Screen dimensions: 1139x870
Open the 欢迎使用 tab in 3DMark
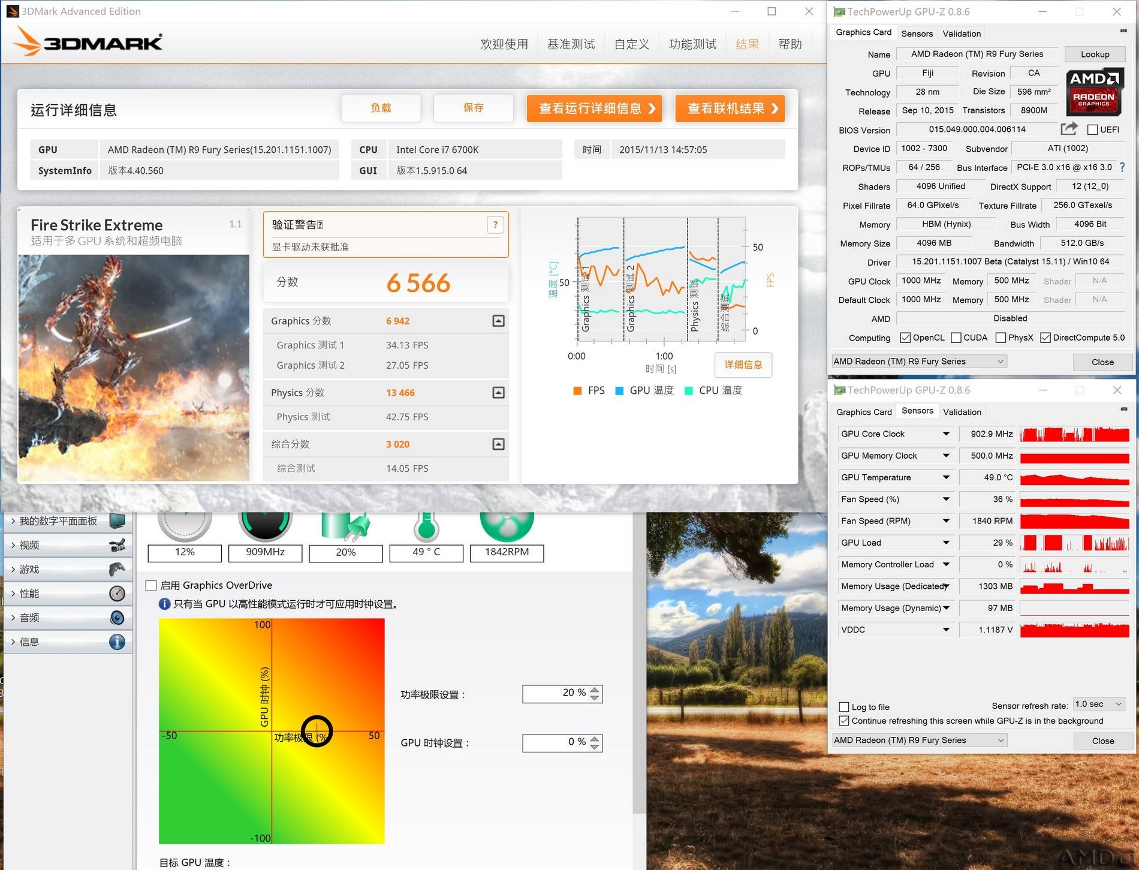coord(504,44)
